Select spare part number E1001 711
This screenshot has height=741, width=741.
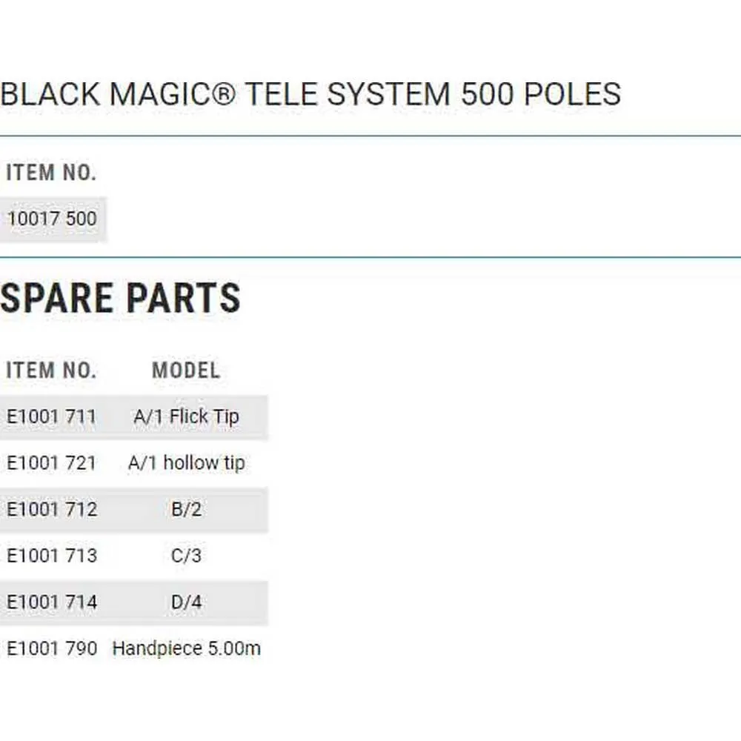52,416
